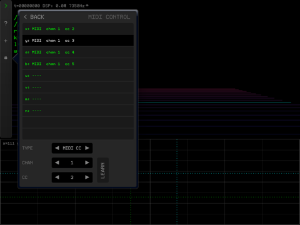
Task: Select the x: MIDI chan 1 cc 2 row
Action: 78,29
